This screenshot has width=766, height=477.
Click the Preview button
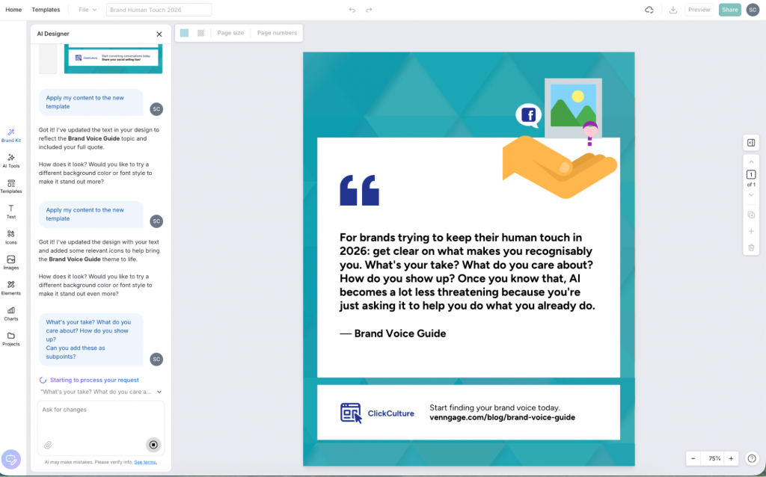(699, 10)
